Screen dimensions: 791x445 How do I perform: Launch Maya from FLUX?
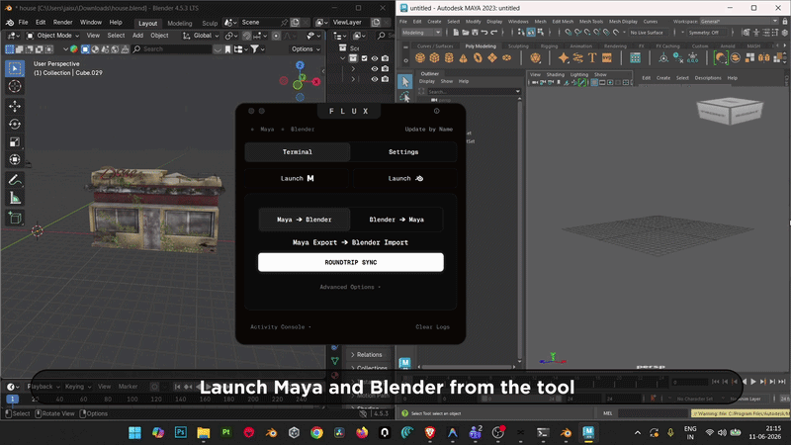click(x=297, y=178)
